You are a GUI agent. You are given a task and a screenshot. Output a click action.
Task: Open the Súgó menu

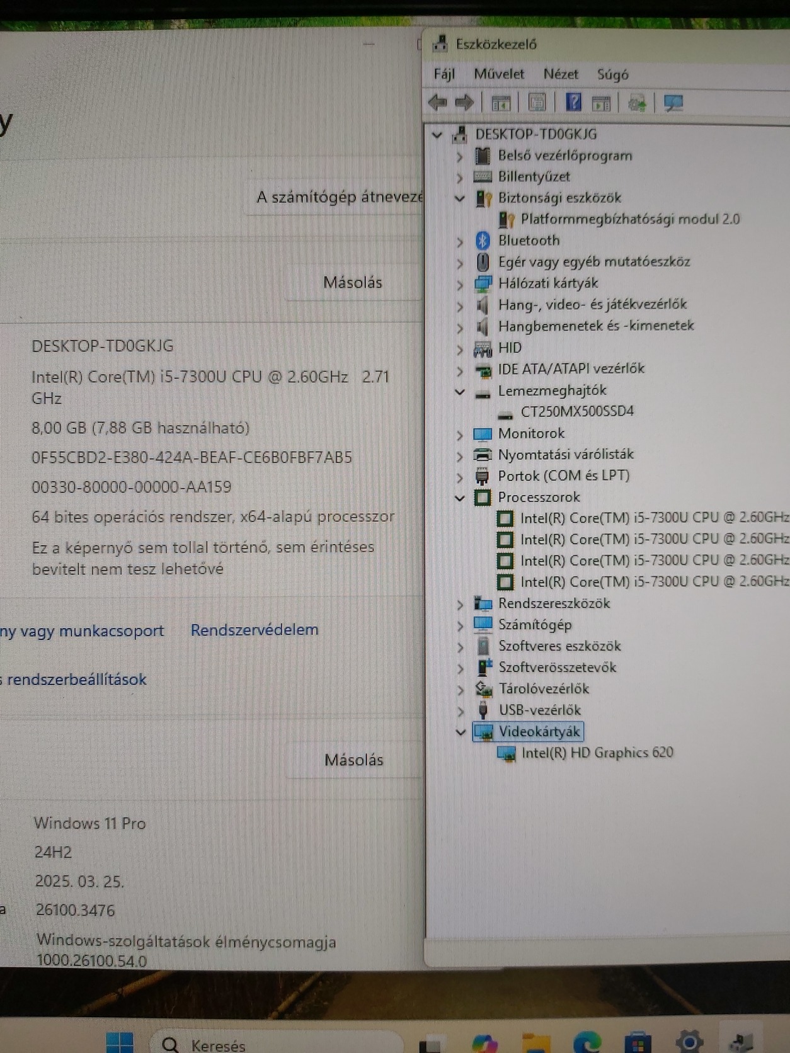pyautogui.click(x=613, y=74)
